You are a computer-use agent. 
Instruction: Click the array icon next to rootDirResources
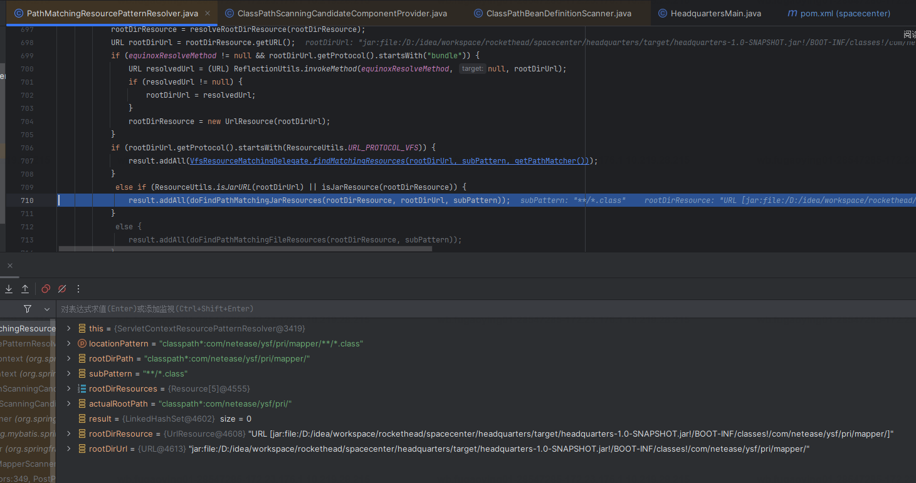click(82, 388)
